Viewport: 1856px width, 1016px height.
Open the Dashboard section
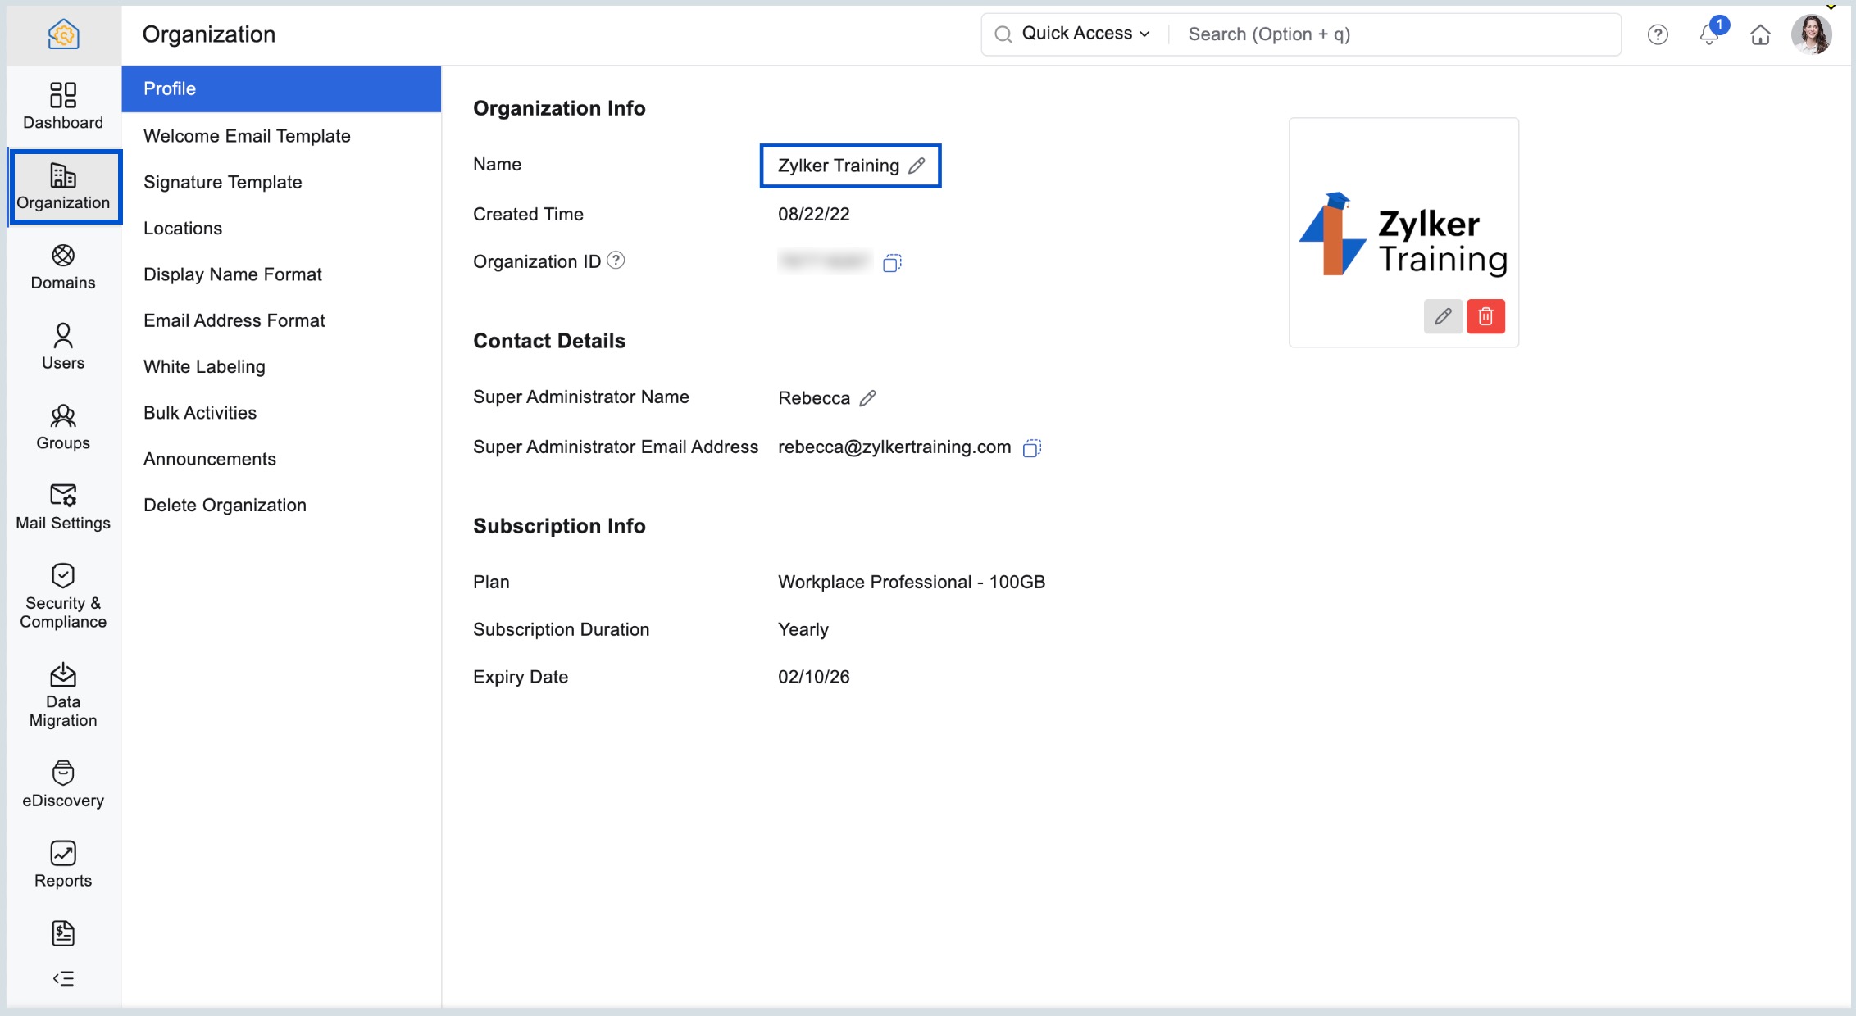tap(62, 107)
